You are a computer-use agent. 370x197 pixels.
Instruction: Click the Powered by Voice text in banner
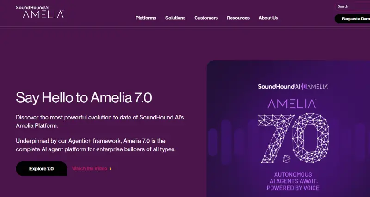(293, 188)
